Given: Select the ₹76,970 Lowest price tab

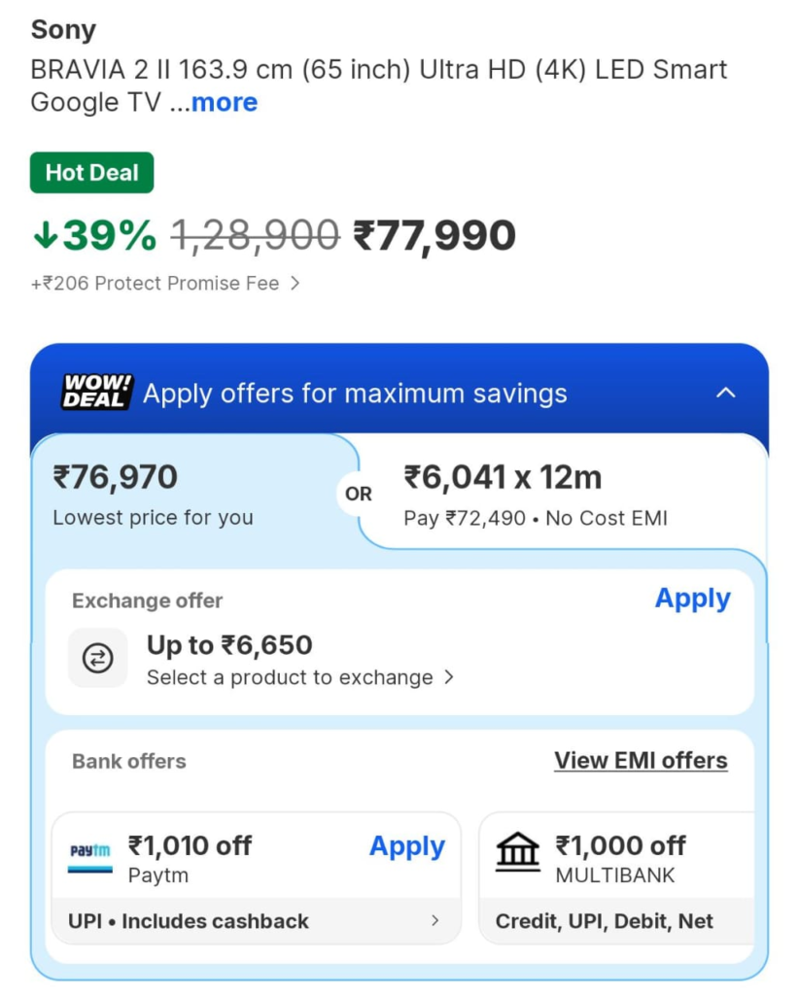Looking at the screenshot, I should point(154,495).
